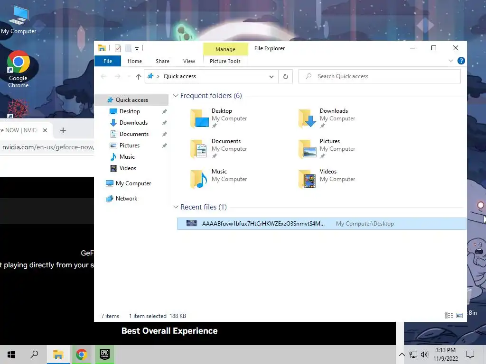Click pin icon next to sidebar Pictures

click(165, 146)
